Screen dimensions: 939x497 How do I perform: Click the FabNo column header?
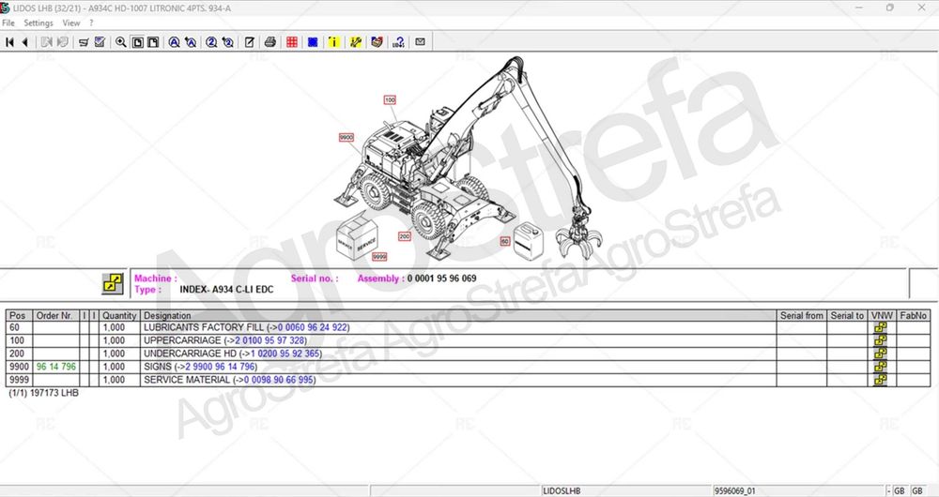pos(914,315)
